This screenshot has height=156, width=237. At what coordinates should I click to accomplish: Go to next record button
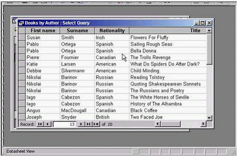81,124
